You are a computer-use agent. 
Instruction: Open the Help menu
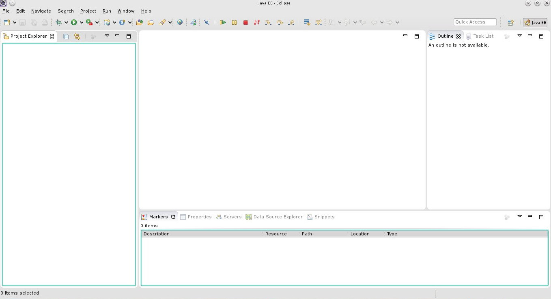pos(146,11)
